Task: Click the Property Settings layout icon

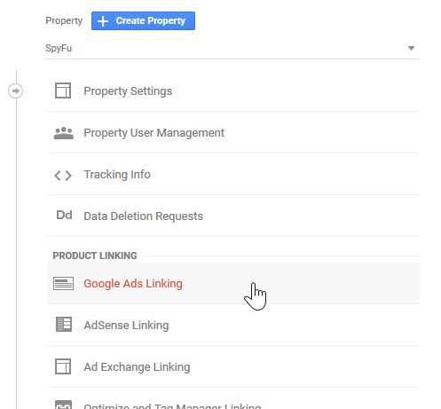Action: click(x=63, y=90)
